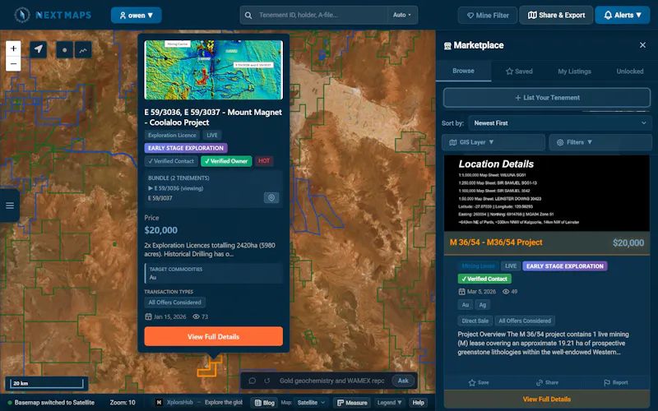Click the Exploration Licence tag
Viewport: 658px width, 411px height.
coord(172,135)
